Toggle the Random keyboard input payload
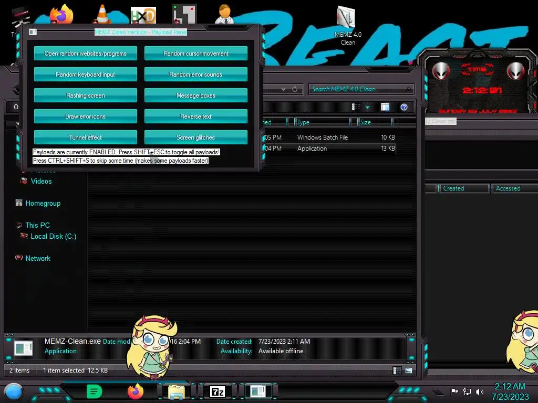The image size is (538, 403). click(x=86, y=75)
